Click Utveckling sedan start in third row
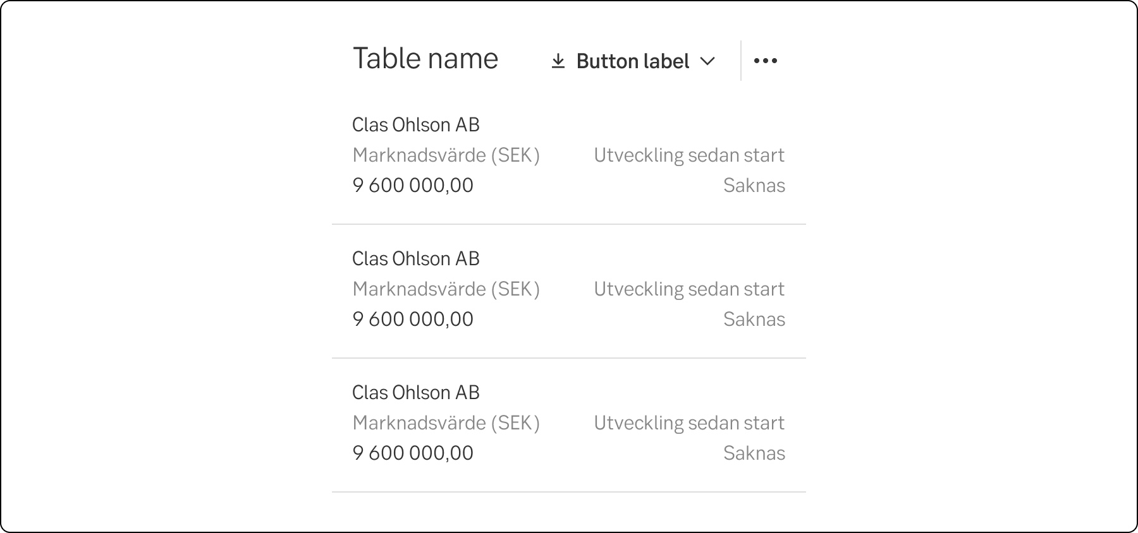Image resolution: width=1138 pixels, height=533 pixels. coord(689,422)
